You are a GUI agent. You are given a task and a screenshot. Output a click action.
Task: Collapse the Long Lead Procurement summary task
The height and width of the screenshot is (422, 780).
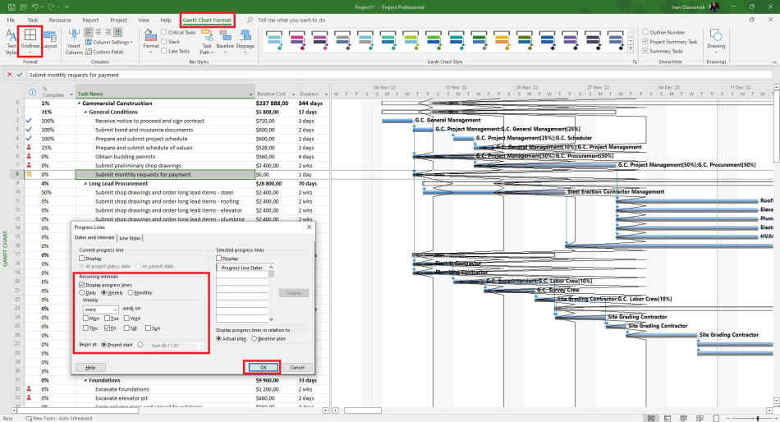(85, 184)
